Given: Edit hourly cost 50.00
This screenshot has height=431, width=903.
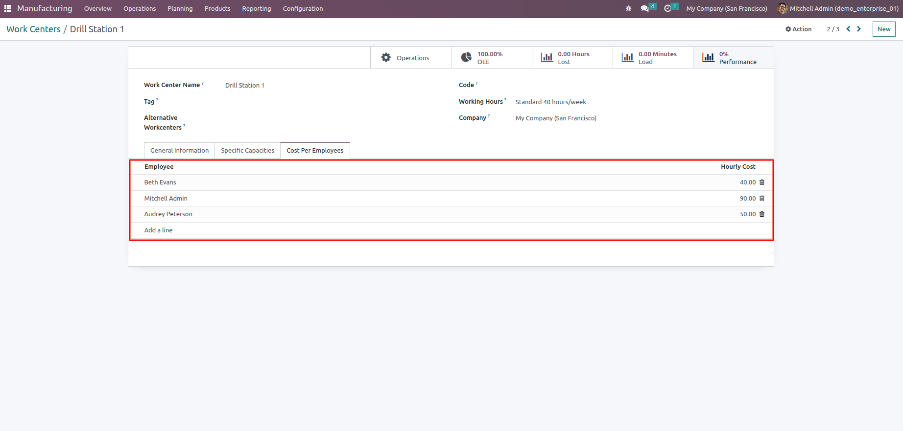Looking at the screenshot, I should click(x=748, y=214).
